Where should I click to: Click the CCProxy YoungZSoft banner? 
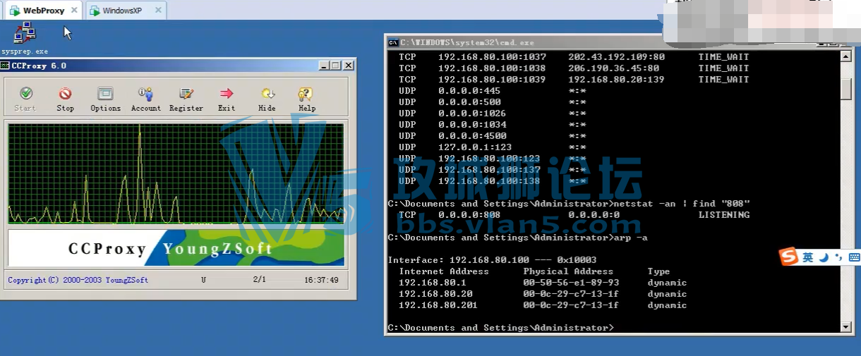[x=176, y=248]
